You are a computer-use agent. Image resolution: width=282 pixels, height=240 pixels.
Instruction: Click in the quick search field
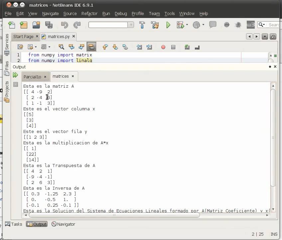coord(274,25)
